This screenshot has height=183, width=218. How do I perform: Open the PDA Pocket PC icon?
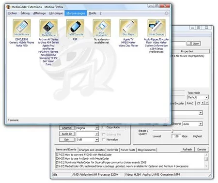pyautogui.click(x=102, y=28)
